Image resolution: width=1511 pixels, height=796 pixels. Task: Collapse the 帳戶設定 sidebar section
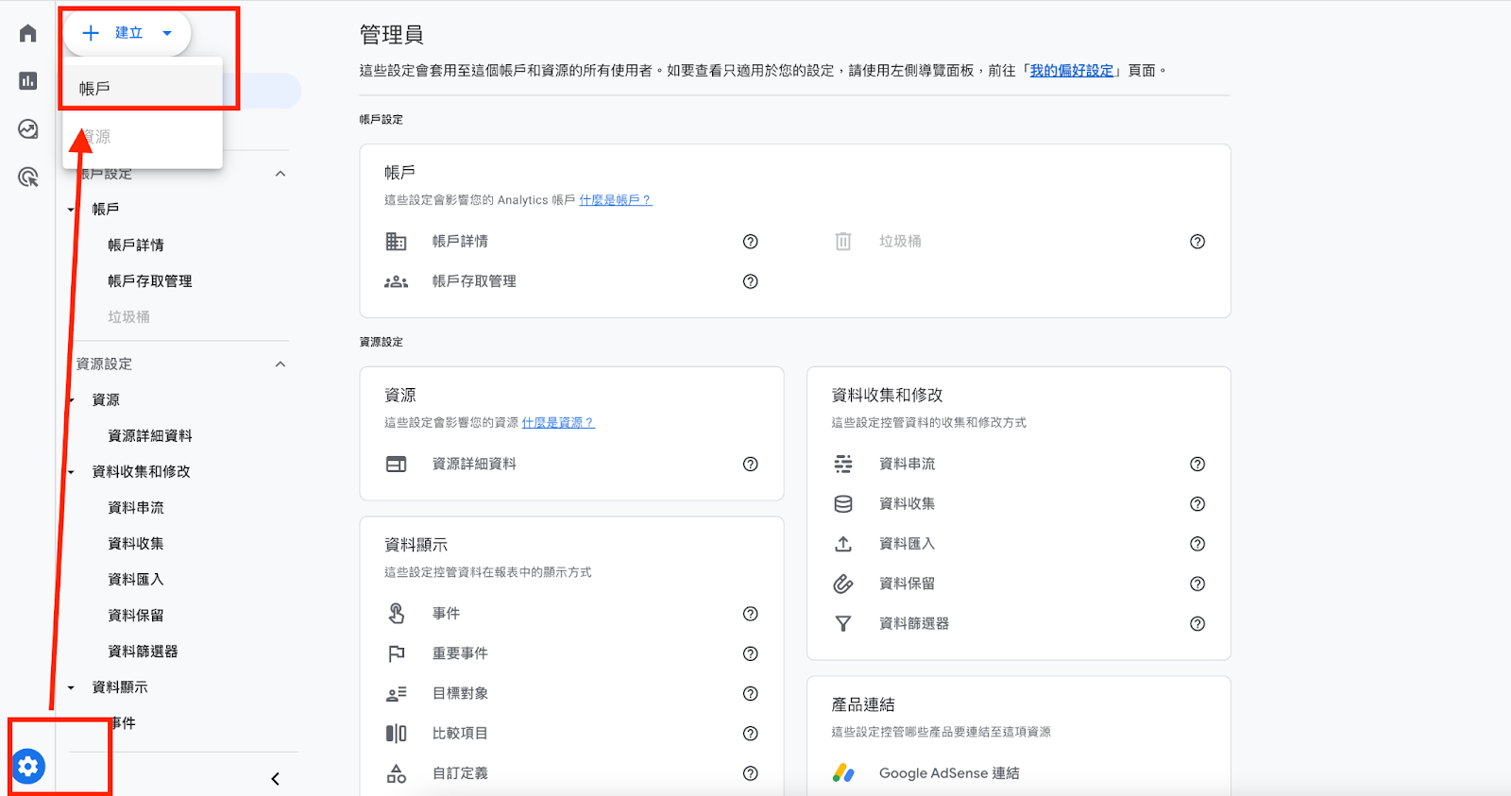coord(280,174)
